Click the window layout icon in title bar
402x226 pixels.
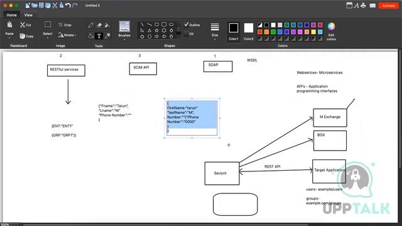click(x=349, y=6)
